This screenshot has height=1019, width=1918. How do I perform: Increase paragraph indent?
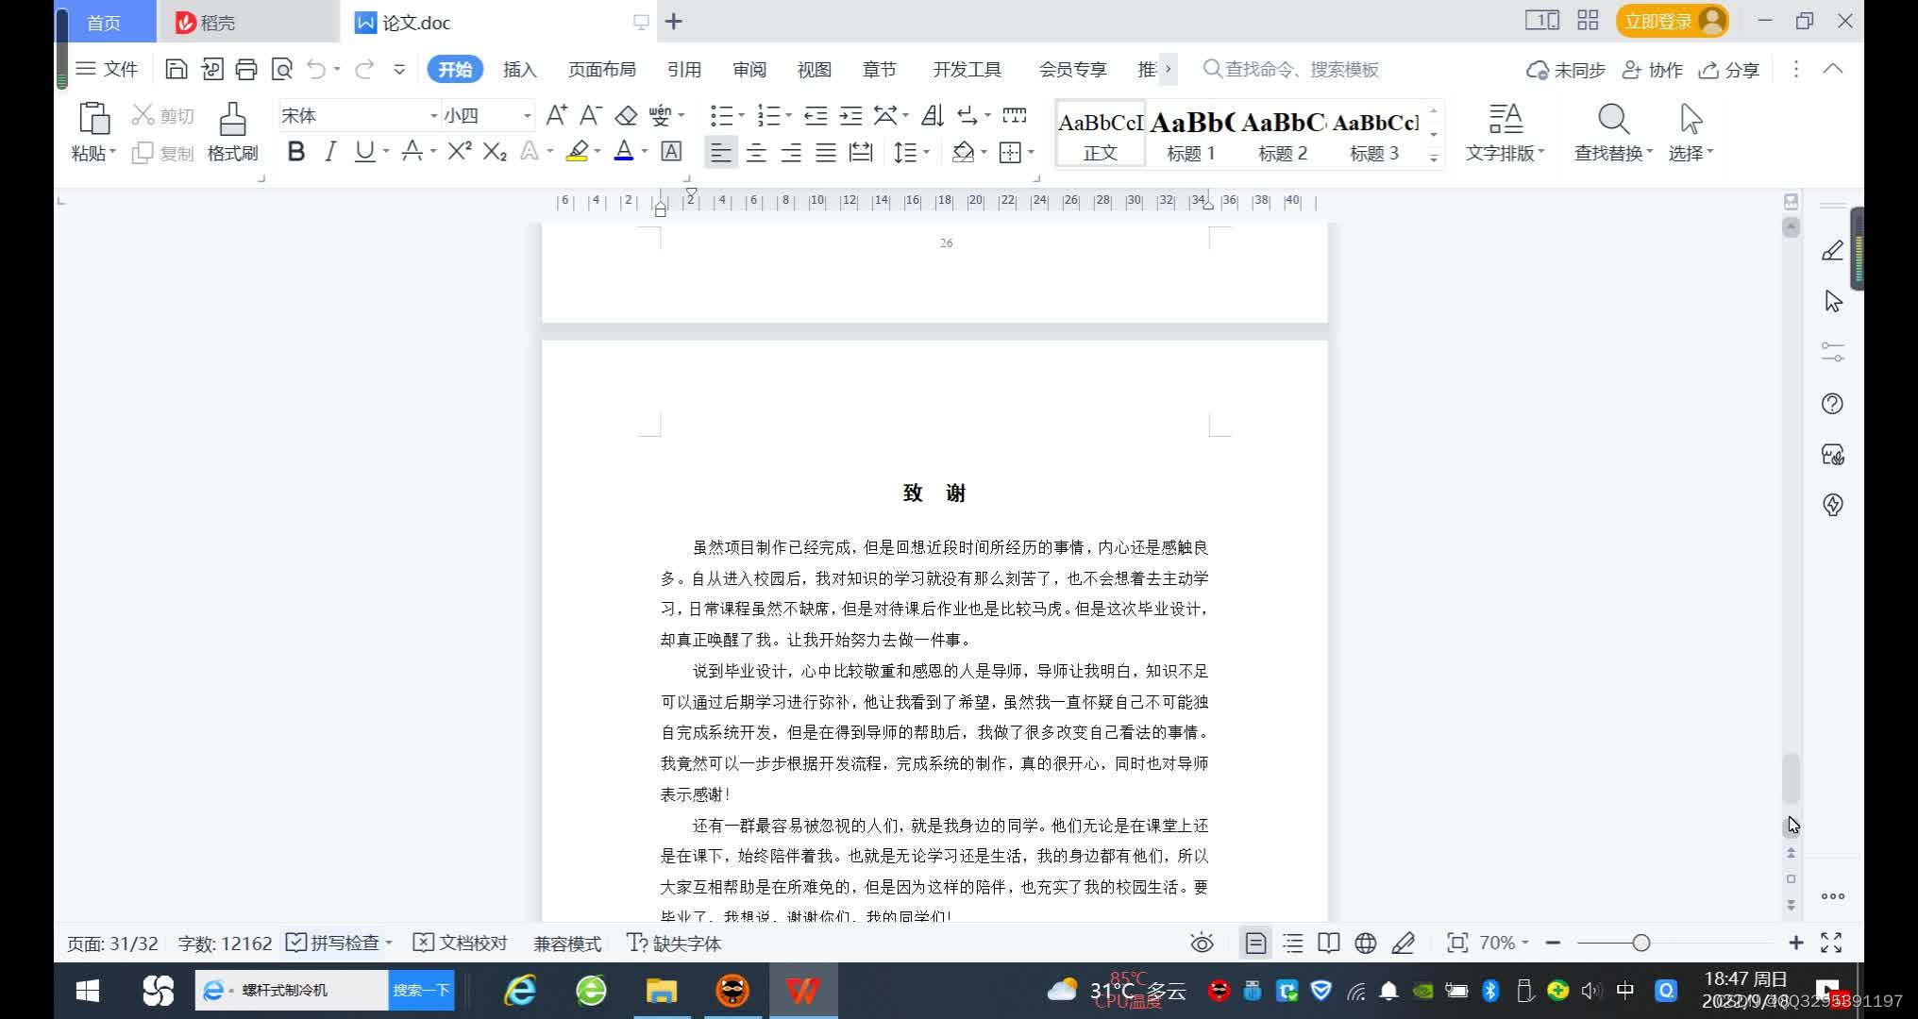point(850,115)
